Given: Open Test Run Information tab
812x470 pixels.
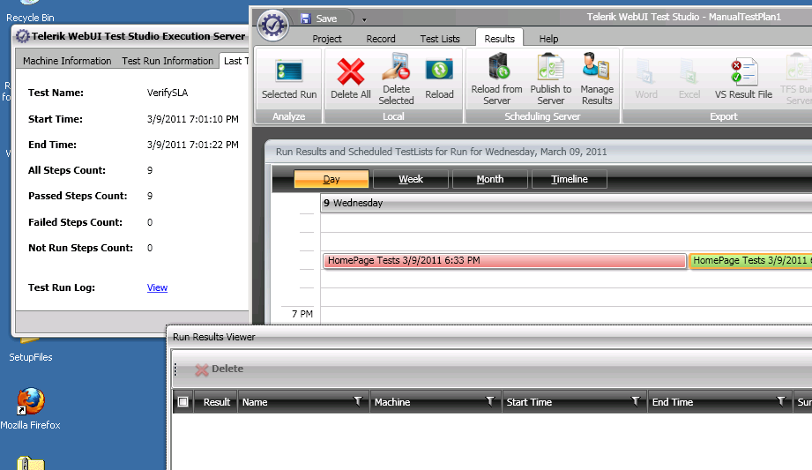Looking at the screenshot, I should [168, 61].
